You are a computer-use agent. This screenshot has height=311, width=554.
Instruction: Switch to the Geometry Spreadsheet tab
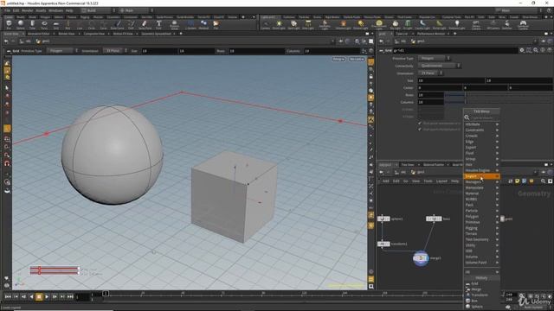pyautogui.click(x=156, y=34)
